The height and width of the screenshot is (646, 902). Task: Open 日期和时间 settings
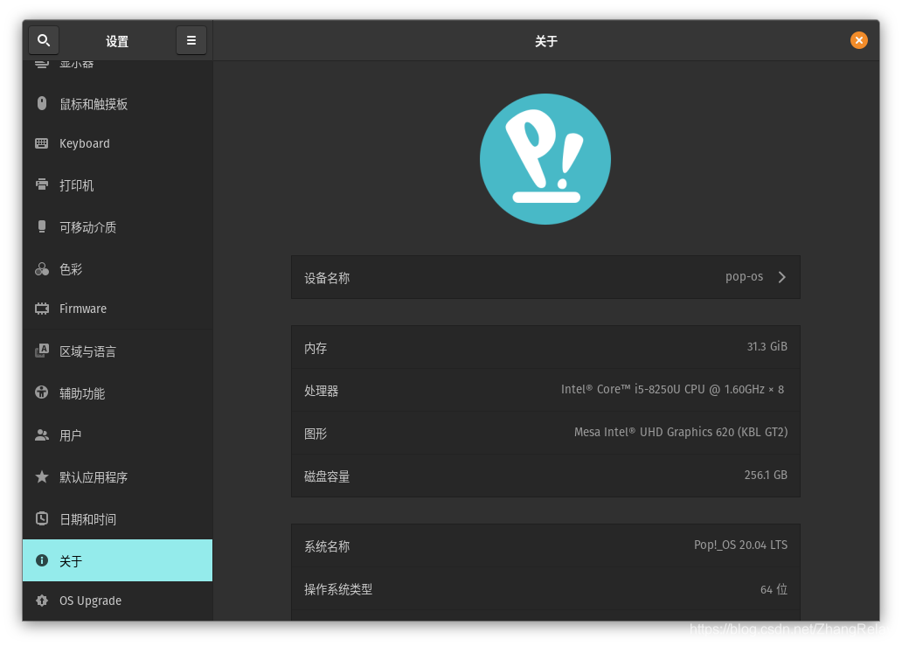pyautogui.click(x=117, y=519)
